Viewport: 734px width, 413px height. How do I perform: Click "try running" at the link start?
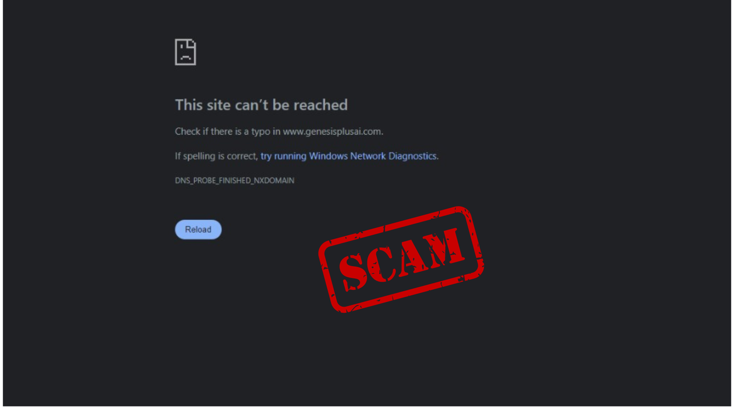coord(283,156)
